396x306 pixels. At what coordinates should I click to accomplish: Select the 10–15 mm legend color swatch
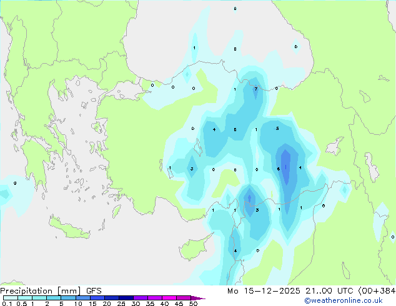(x=83, y=298)
